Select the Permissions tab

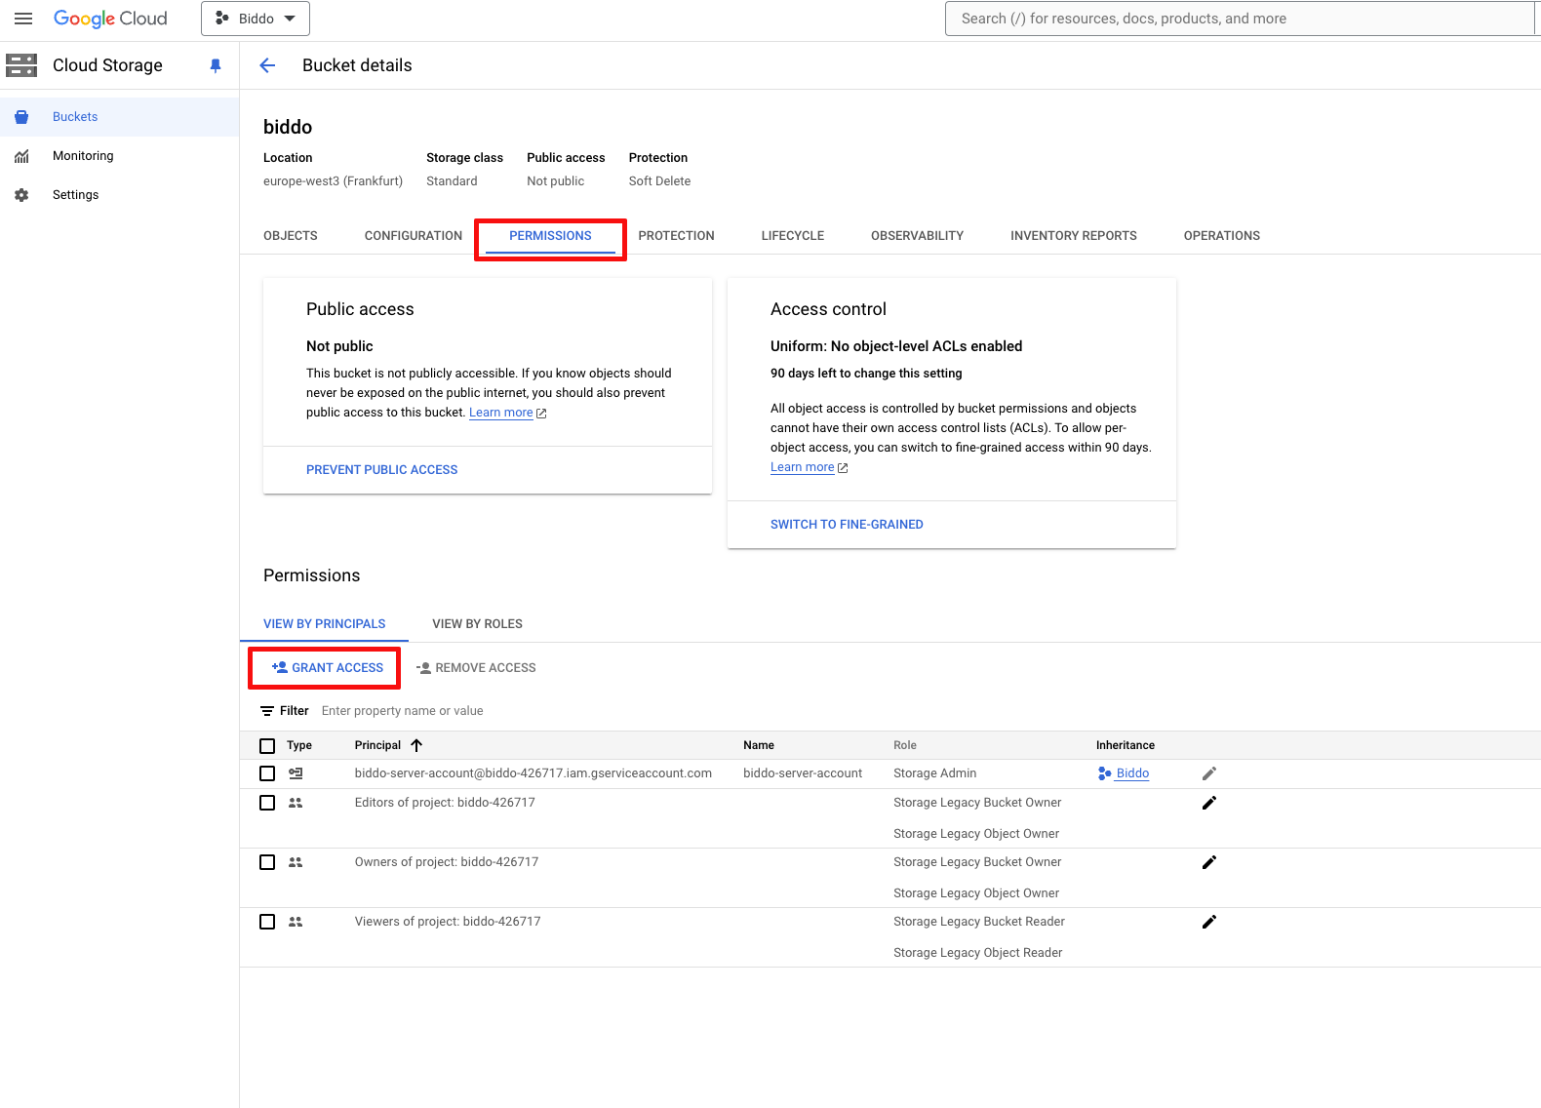click(550, 236)
